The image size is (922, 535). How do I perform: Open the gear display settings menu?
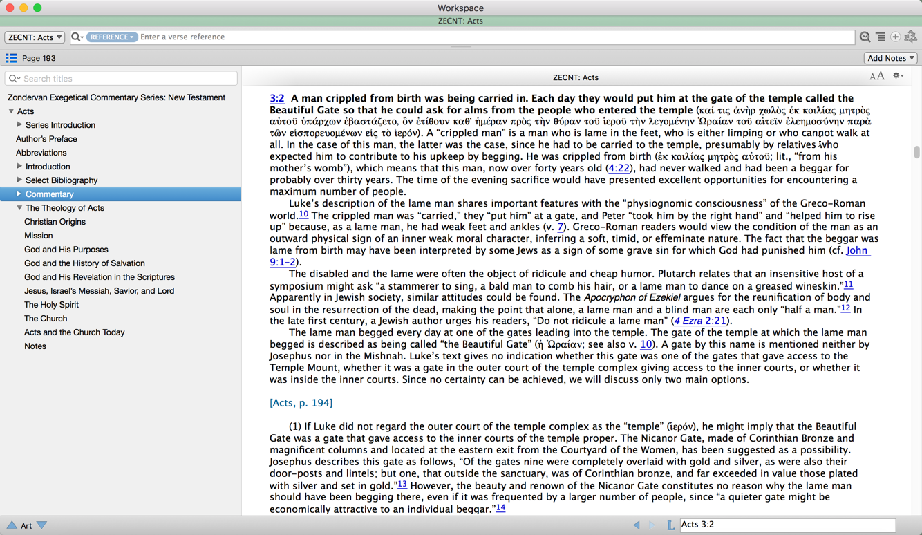coord(898,76)
